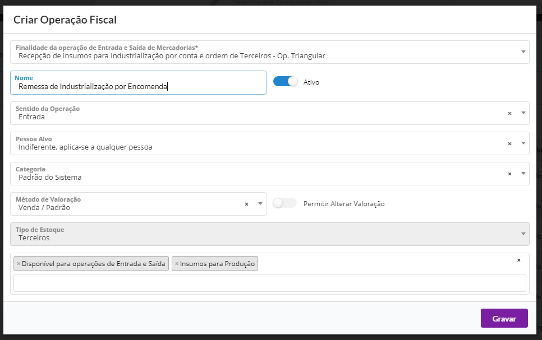Click the empty tag search input box
This screenshot has width=542, height=340.
tap(269, 283)
